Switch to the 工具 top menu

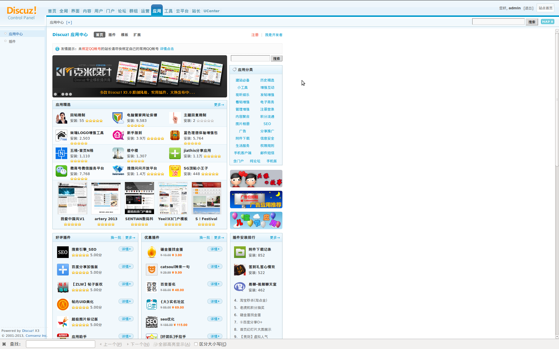[169, 11]
